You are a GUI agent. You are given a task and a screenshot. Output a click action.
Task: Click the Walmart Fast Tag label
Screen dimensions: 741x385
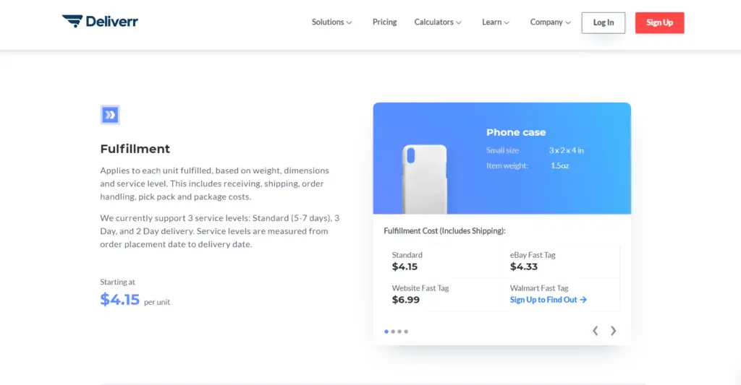(x=539, y=287)
